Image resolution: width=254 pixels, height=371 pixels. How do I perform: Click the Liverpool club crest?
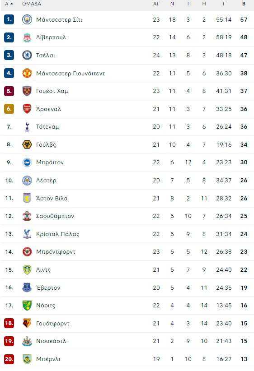coord(27,37)
